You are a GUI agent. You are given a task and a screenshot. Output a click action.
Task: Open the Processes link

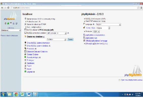tap(30, 49)
